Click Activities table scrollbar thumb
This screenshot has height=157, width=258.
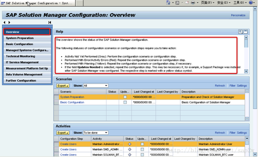point(247,143)
